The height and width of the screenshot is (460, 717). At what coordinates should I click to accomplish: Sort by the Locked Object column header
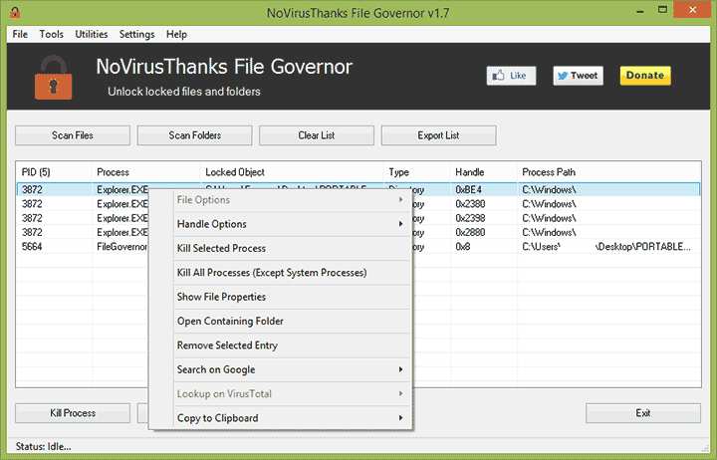tap(291, 172)
